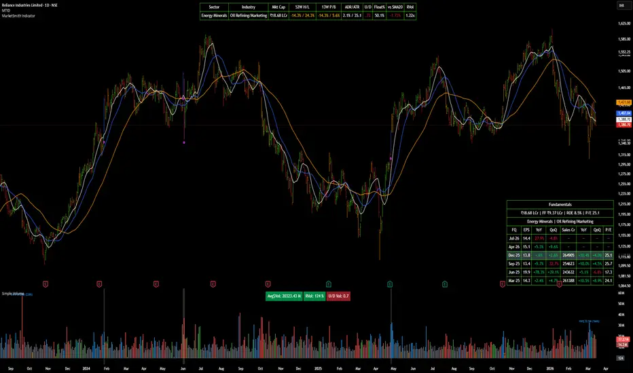Click the Jul-26 quarter row label
The height and width of the screenshot is (373, 633).
click(x=514, y=238)
